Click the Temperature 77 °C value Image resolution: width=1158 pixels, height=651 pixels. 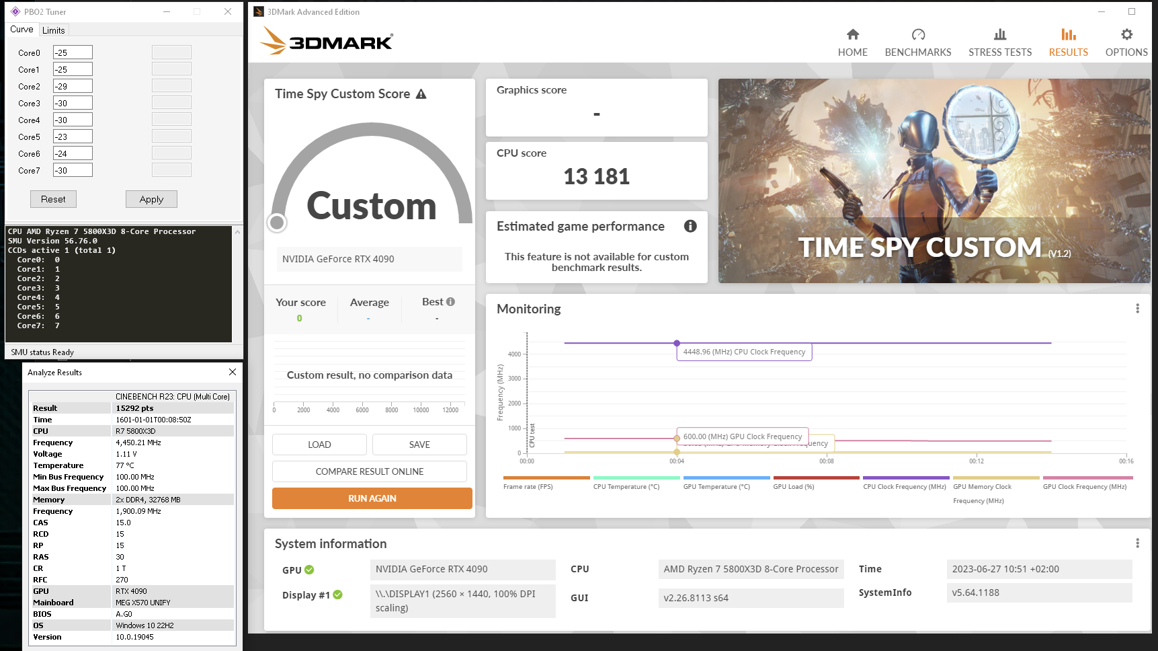click(125, 465)
